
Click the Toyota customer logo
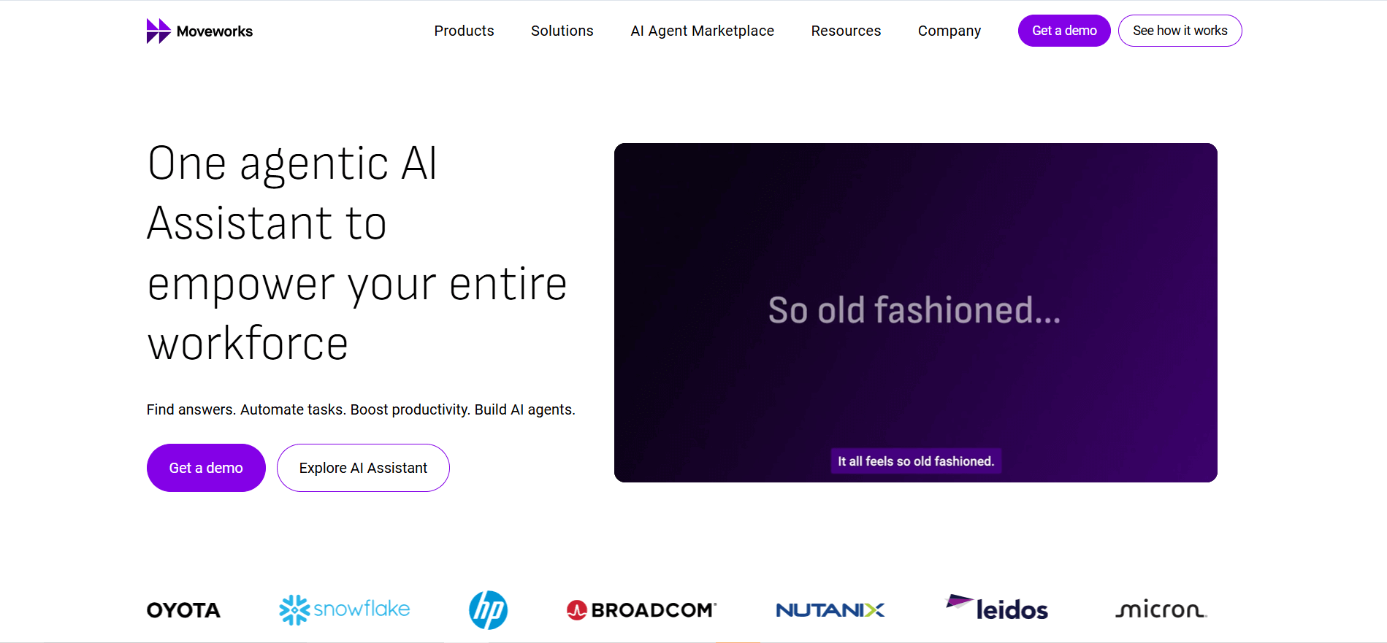click(x=183, y=610)
